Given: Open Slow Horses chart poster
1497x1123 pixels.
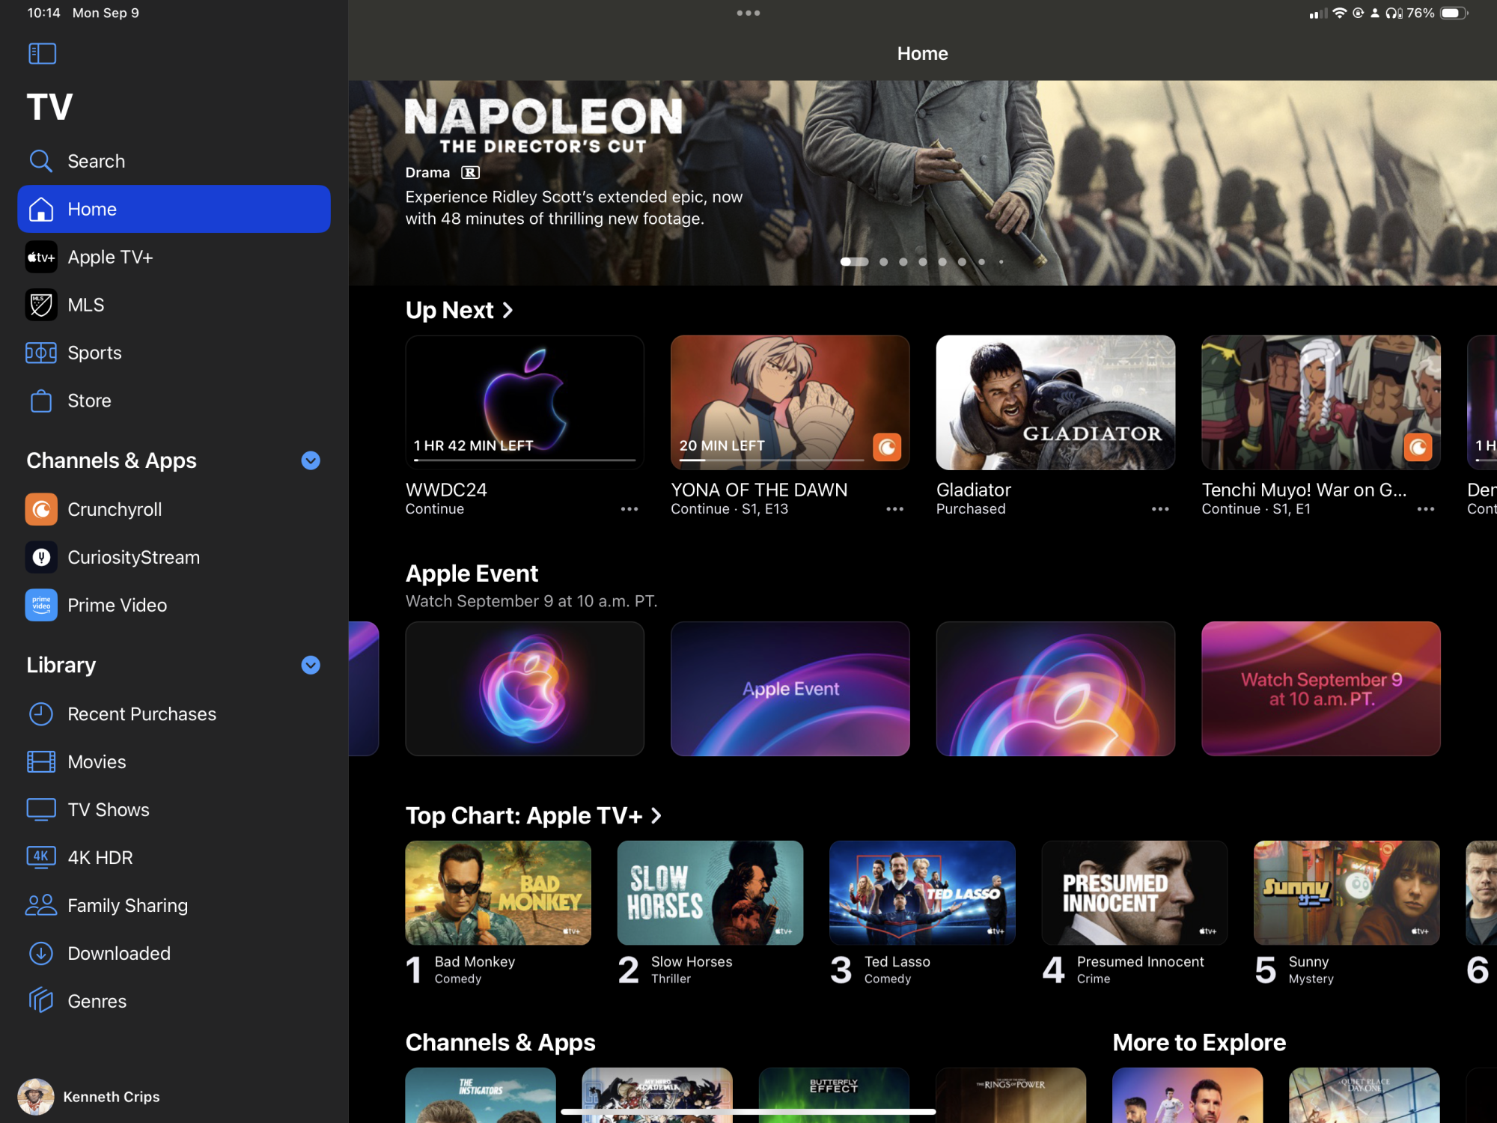Looking at the screenshot, I should [710, 892].
